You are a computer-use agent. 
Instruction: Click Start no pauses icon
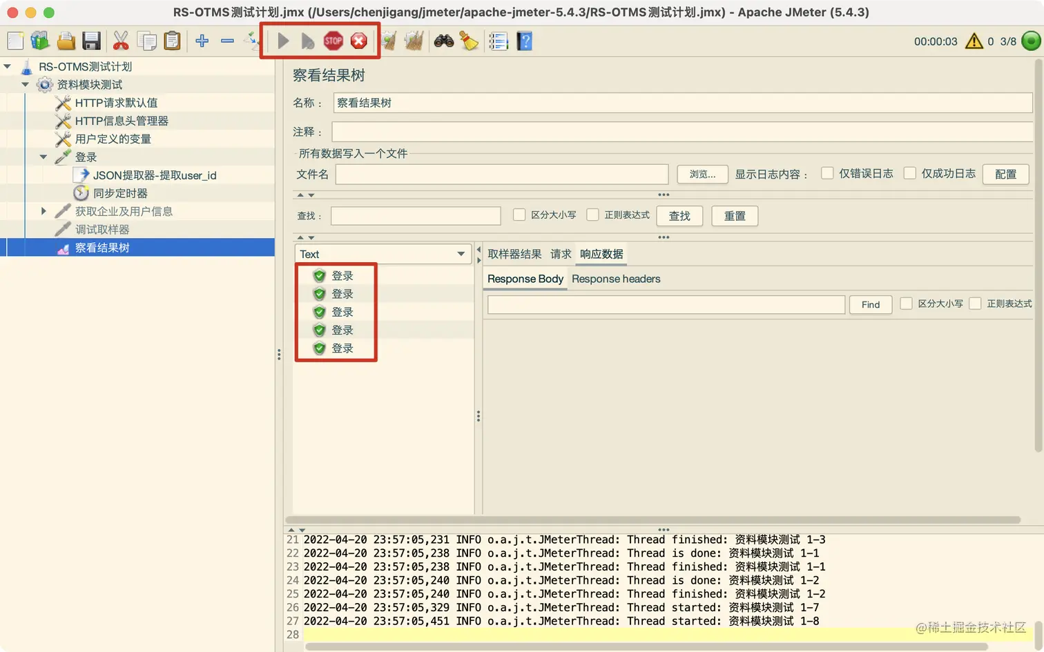pos(308,41)
